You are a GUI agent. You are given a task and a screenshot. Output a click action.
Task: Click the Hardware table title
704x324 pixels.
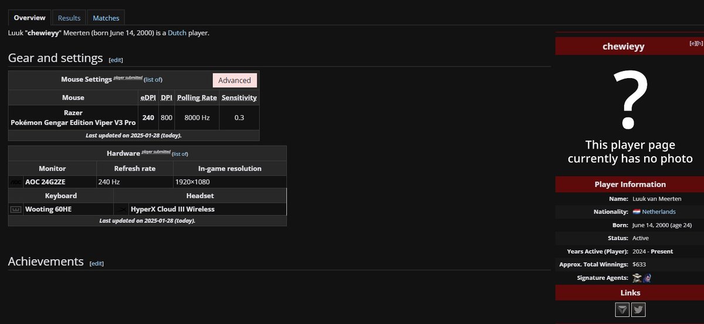[123, 153]
